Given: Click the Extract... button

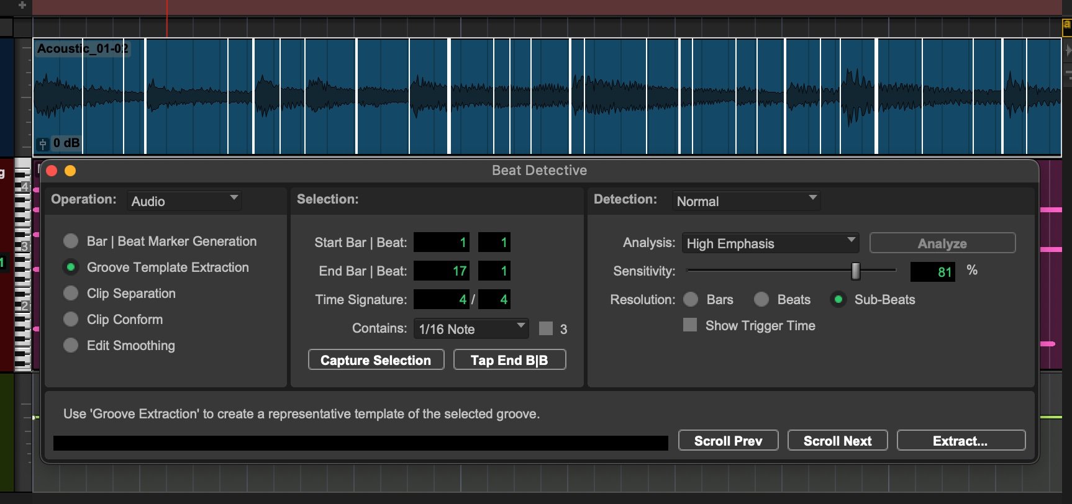Looking at the screenshot, I should point(961,441).
